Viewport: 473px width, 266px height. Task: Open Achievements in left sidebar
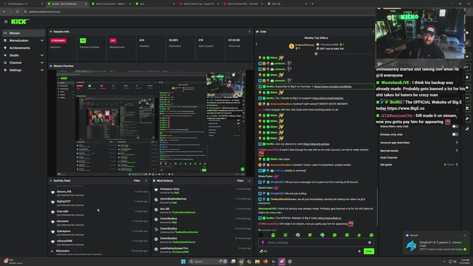click(24, 48)
